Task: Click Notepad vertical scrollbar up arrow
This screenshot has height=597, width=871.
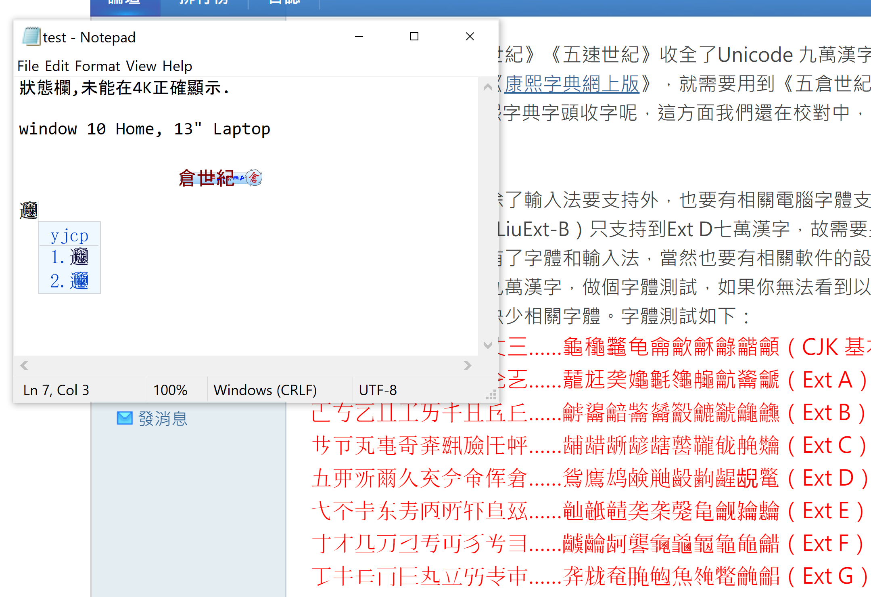Action: (x=488, y=87)
